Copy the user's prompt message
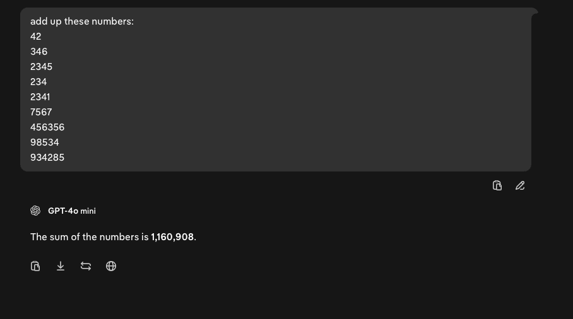The image size is (573, 319). 497,185
